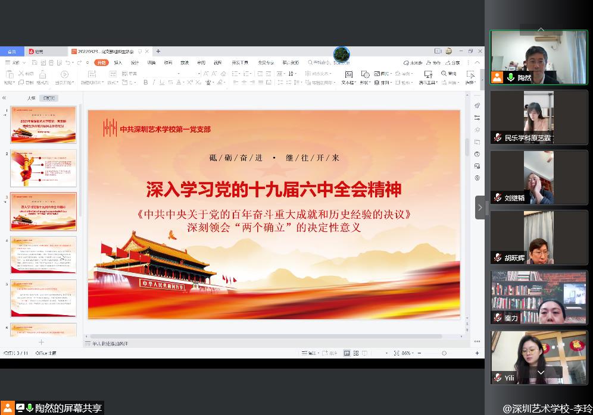Start slideshow from current slide play icon

(64, 74)
